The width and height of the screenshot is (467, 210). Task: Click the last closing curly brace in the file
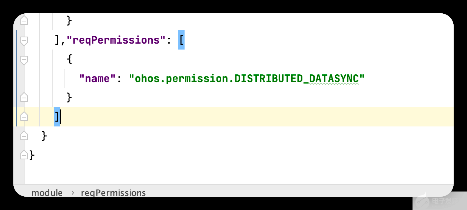32,155
